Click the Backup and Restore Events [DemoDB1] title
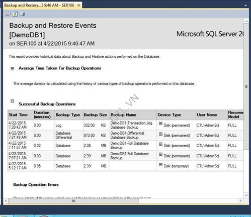 pyautogui.click(x=53, y=30)
